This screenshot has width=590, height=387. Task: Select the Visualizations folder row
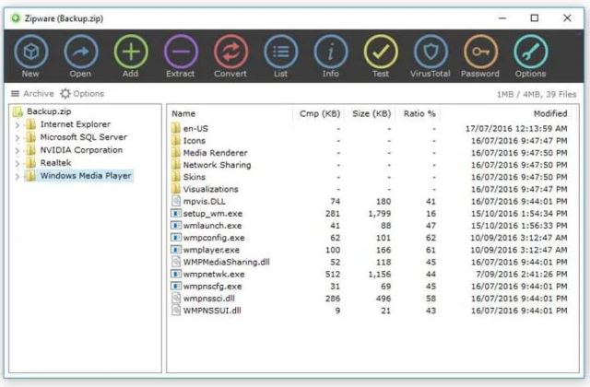pyautogui.click(x=370, y=189)
